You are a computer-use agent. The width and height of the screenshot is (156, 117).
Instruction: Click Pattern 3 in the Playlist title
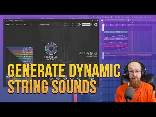coord(147,17)
